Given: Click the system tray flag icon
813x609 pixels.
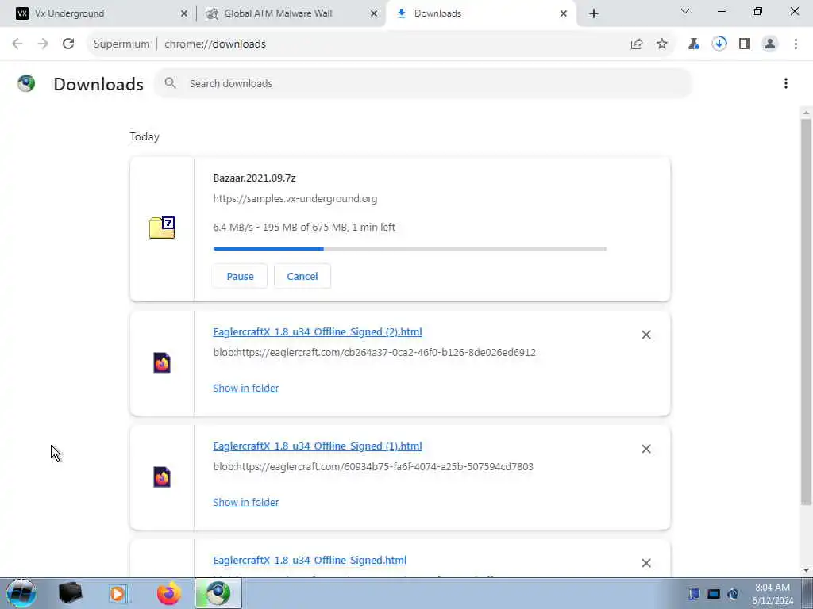Looking at the screenshot, I should coord(694,594).
